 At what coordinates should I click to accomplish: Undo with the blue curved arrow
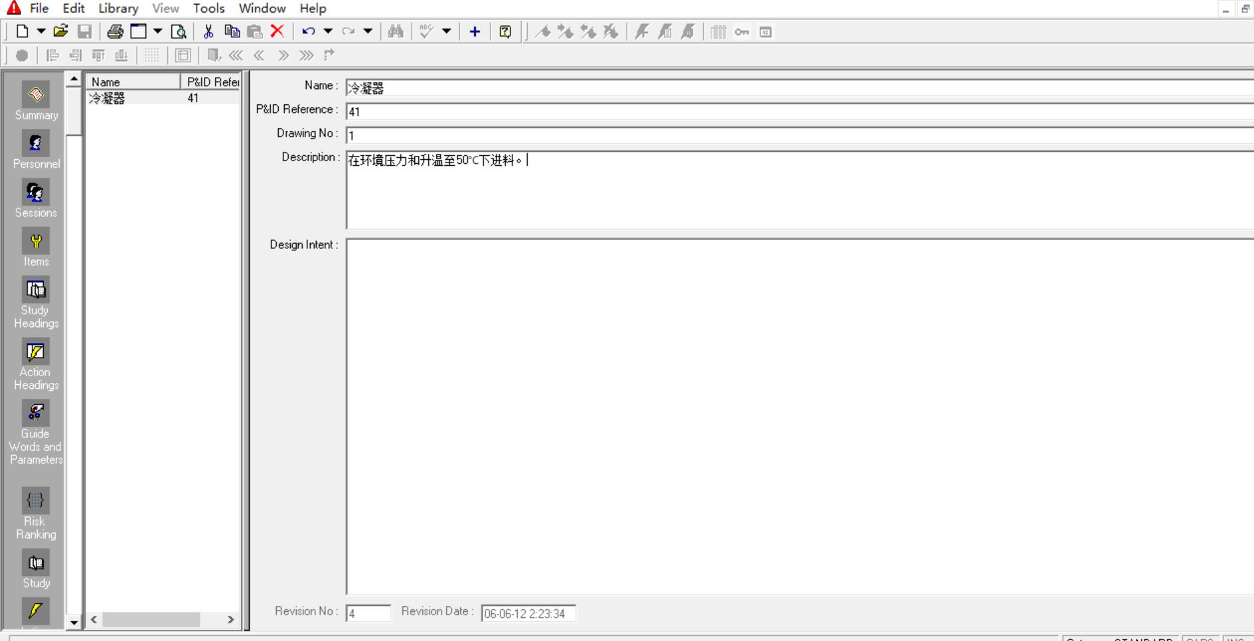309,31
